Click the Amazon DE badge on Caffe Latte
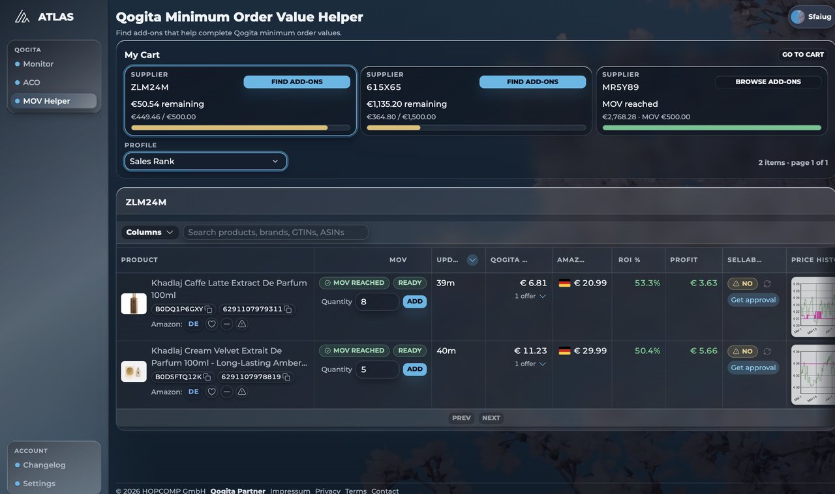 coord(194,324)
